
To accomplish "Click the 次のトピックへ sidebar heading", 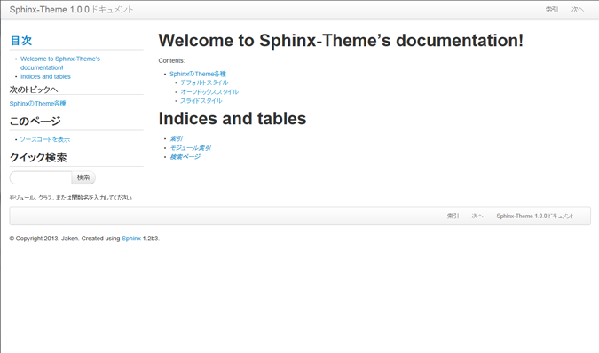I will 34,90.
